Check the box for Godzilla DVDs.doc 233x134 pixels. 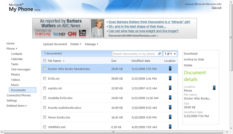tap(44, 98)
